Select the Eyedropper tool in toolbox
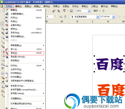Viewport: 125px width, 109px height. [x=2, y=82]
